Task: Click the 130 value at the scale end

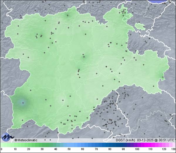Action: click(x=173, y=149)
